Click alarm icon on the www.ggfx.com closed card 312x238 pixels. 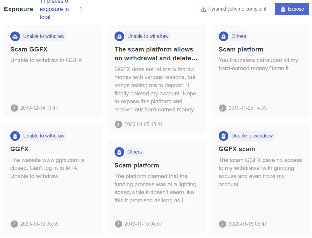(15, 136)
